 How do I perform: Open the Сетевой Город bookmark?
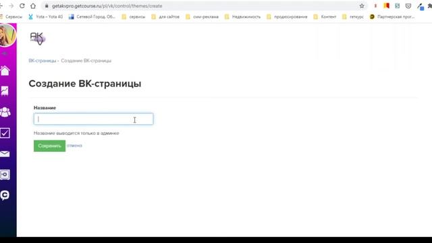(92, 17)
